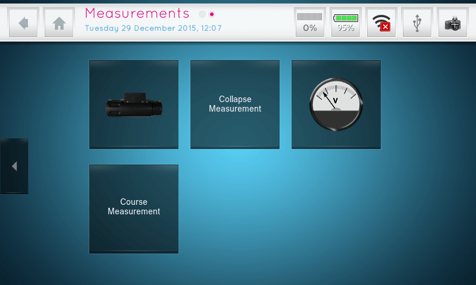Check the 95% battery status icon
The width and height of the screenshot is (476, 285).
click(x=346, y=23)
